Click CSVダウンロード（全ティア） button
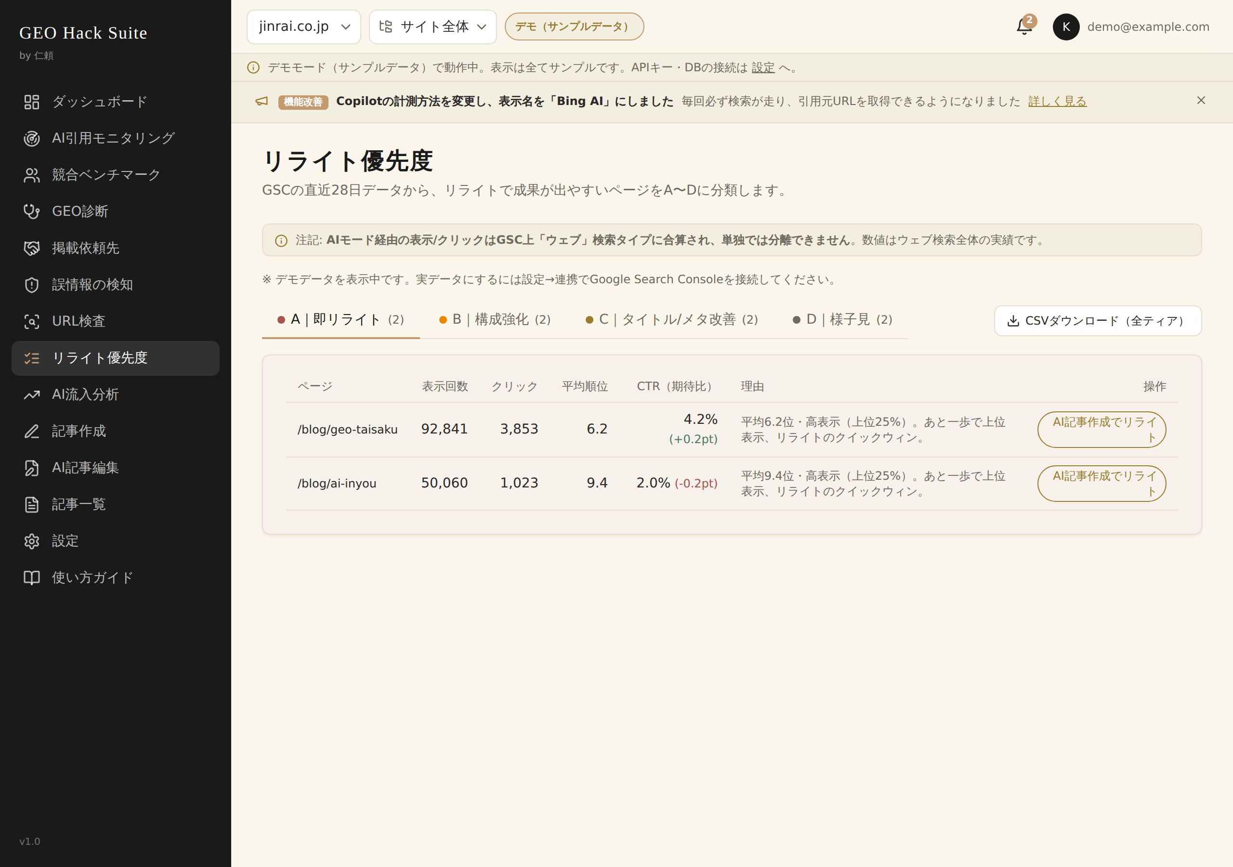Image resolution: width=1233 pixels, height=867 pixels. (1098, 321)
